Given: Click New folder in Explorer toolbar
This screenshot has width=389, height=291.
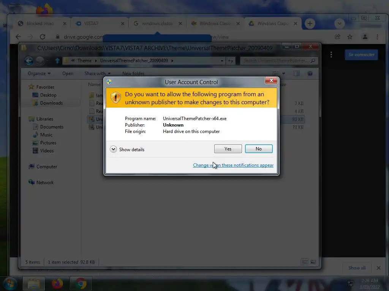Looking at the screenshot, I should pyautogui.click(x=133, y=74).
